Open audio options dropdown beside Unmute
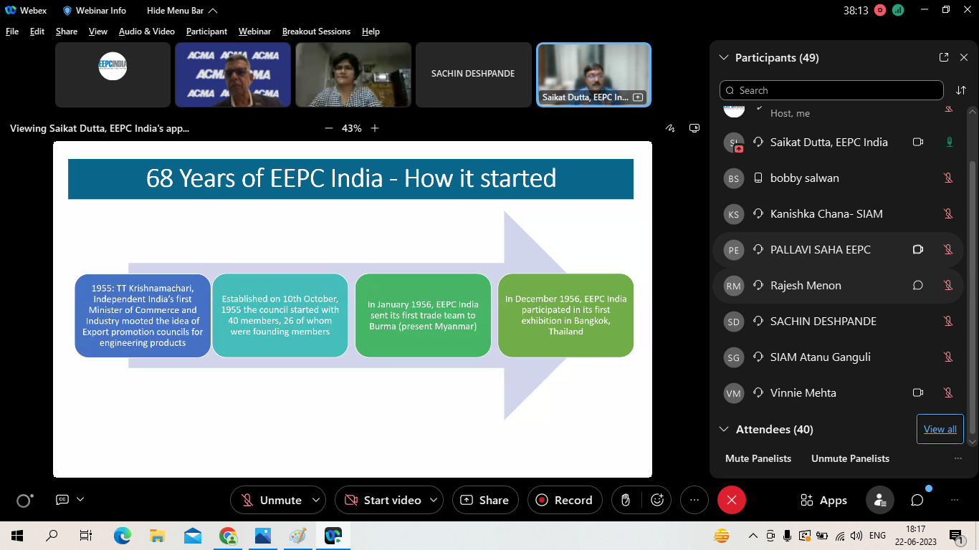 316,500
